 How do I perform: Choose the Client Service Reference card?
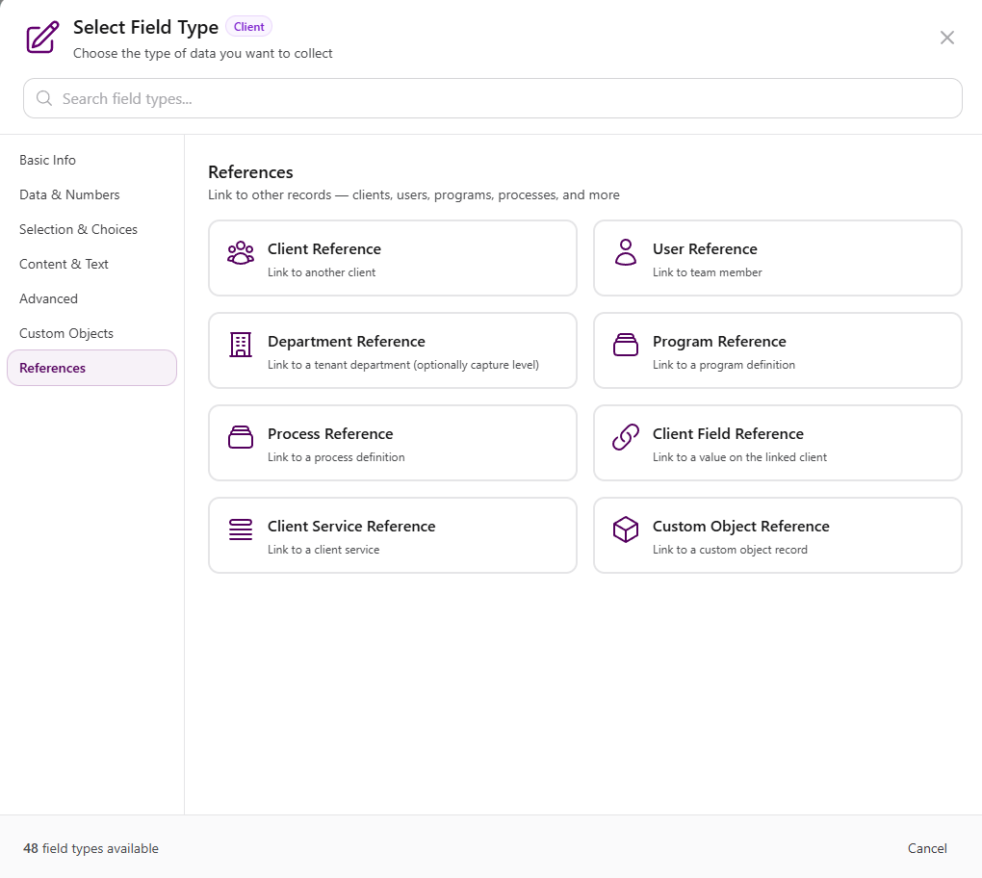tap(393, 535)
